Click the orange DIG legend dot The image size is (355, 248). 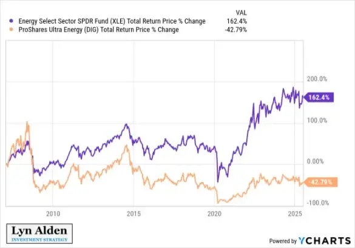11,29
